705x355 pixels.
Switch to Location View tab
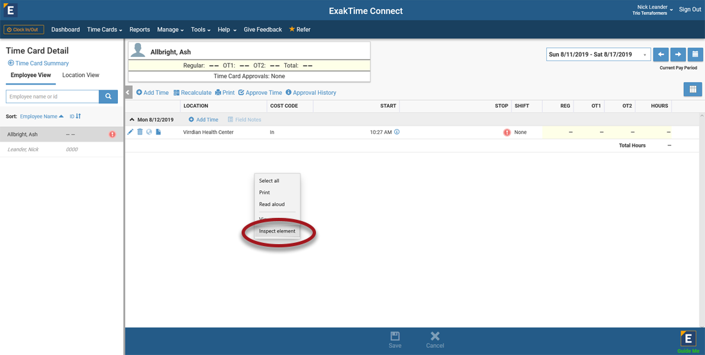pyautogui.click(x=81, y=75)
